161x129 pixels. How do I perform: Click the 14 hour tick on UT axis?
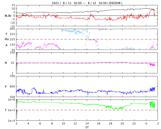click(87, 123)
